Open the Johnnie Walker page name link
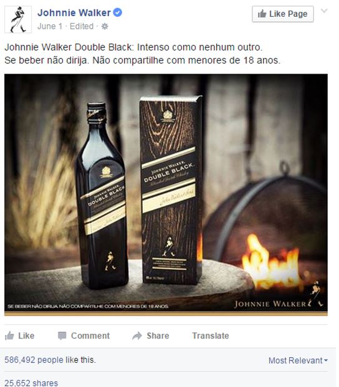 pyautogui.click(x=74, y=12)
